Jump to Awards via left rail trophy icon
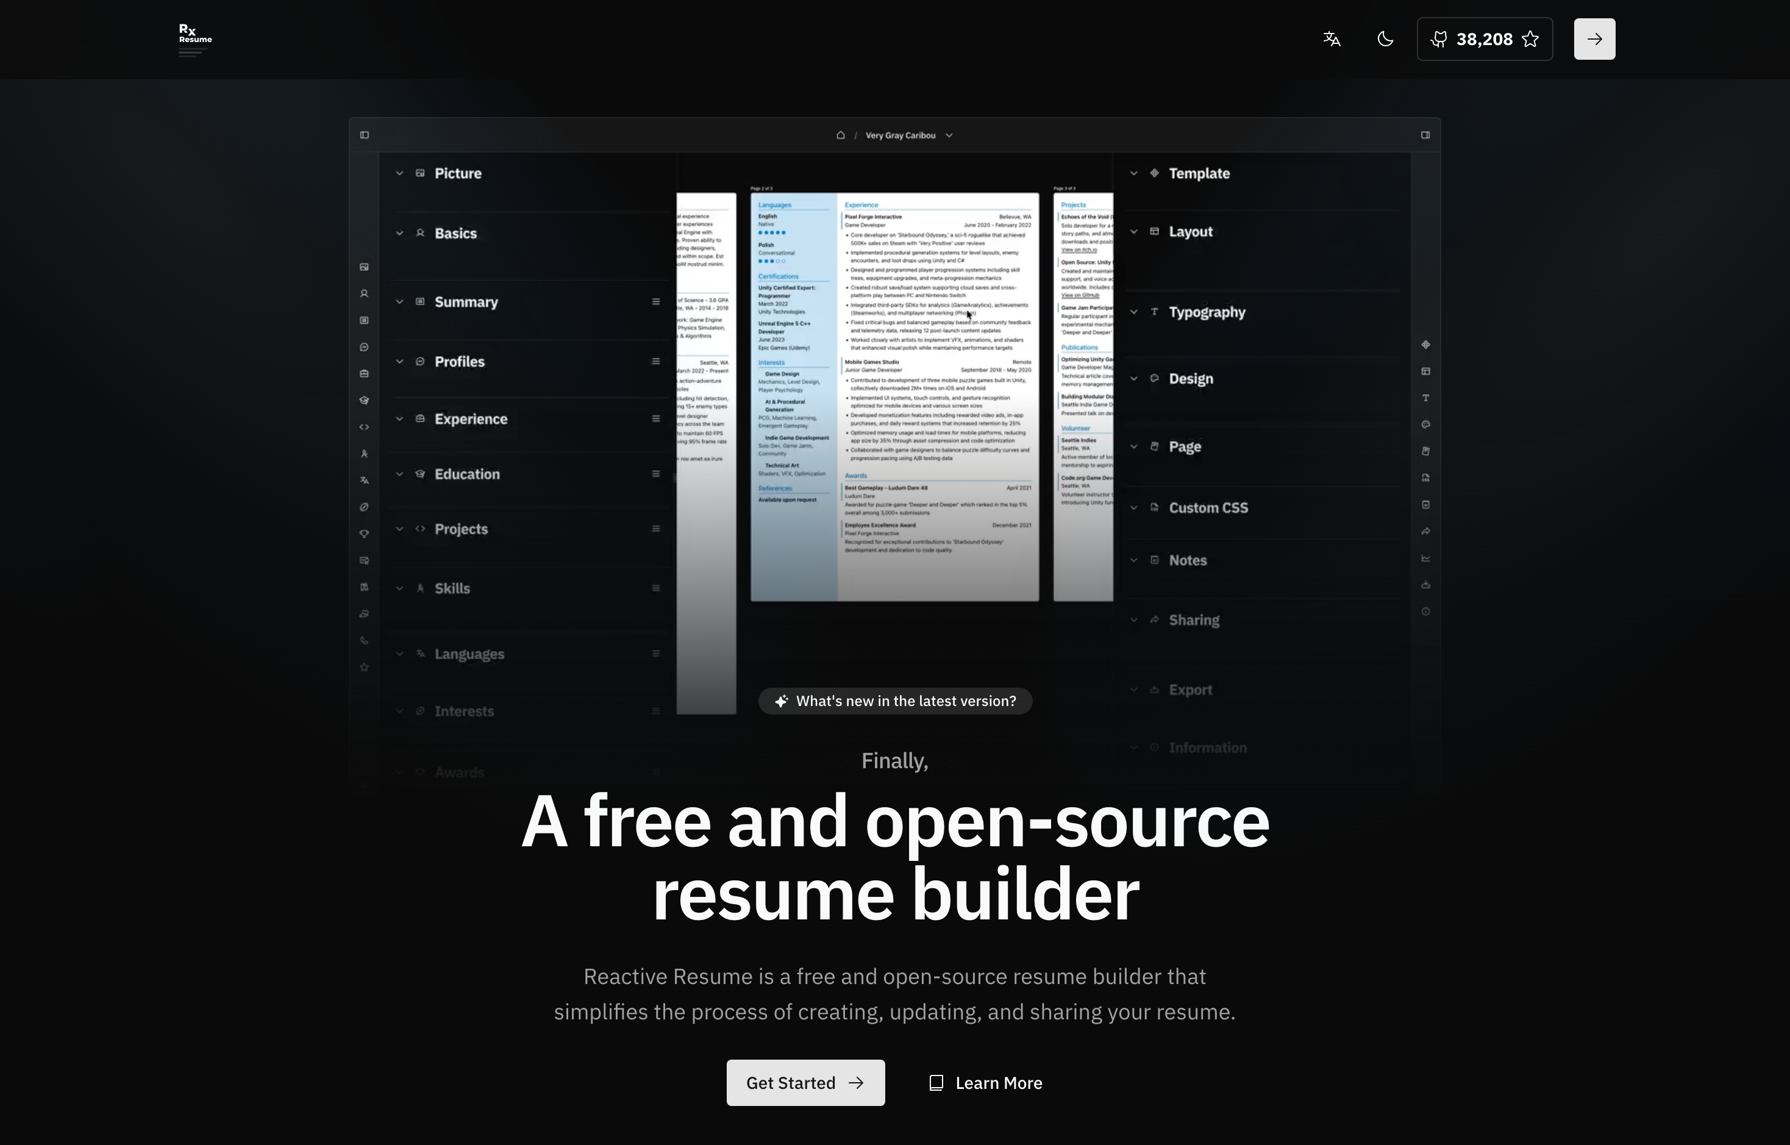 (364, 535)
